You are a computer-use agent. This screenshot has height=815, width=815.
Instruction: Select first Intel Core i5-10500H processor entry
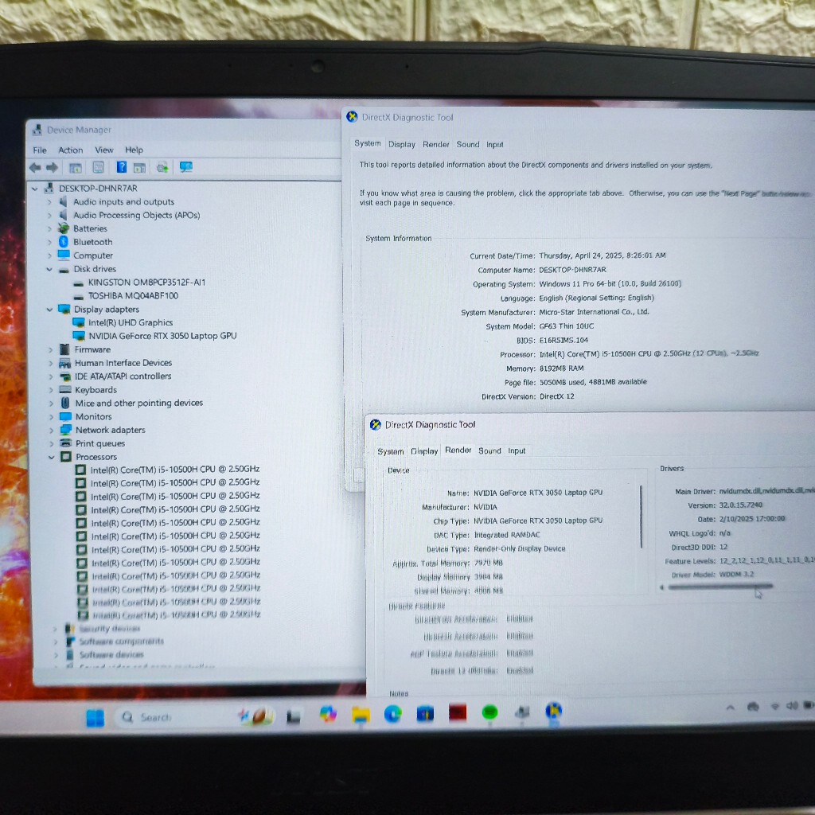[x=175, y=470]
